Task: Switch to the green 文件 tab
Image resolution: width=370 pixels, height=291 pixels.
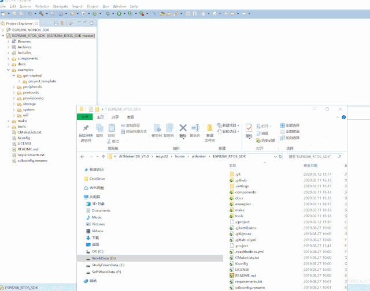Action: tap(85, 117)
